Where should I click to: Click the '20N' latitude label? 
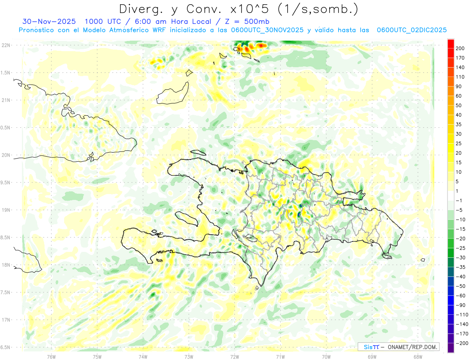tap(6, 155)
